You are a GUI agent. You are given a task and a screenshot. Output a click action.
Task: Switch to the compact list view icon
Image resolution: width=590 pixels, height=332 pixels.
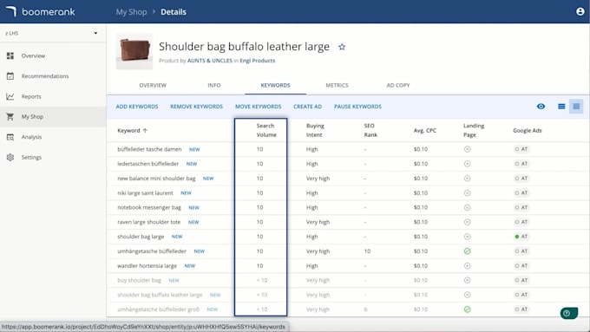point(576,107)
